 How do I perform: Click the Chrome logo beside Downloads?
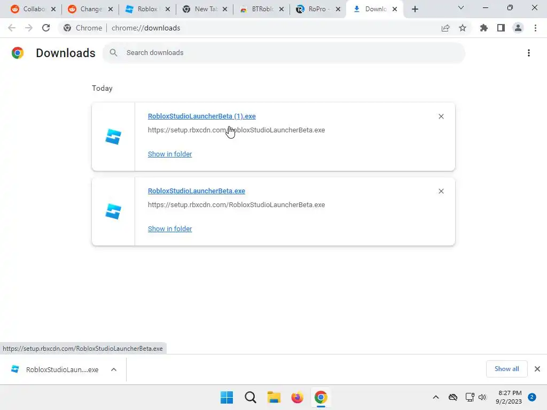pos(18,53)
